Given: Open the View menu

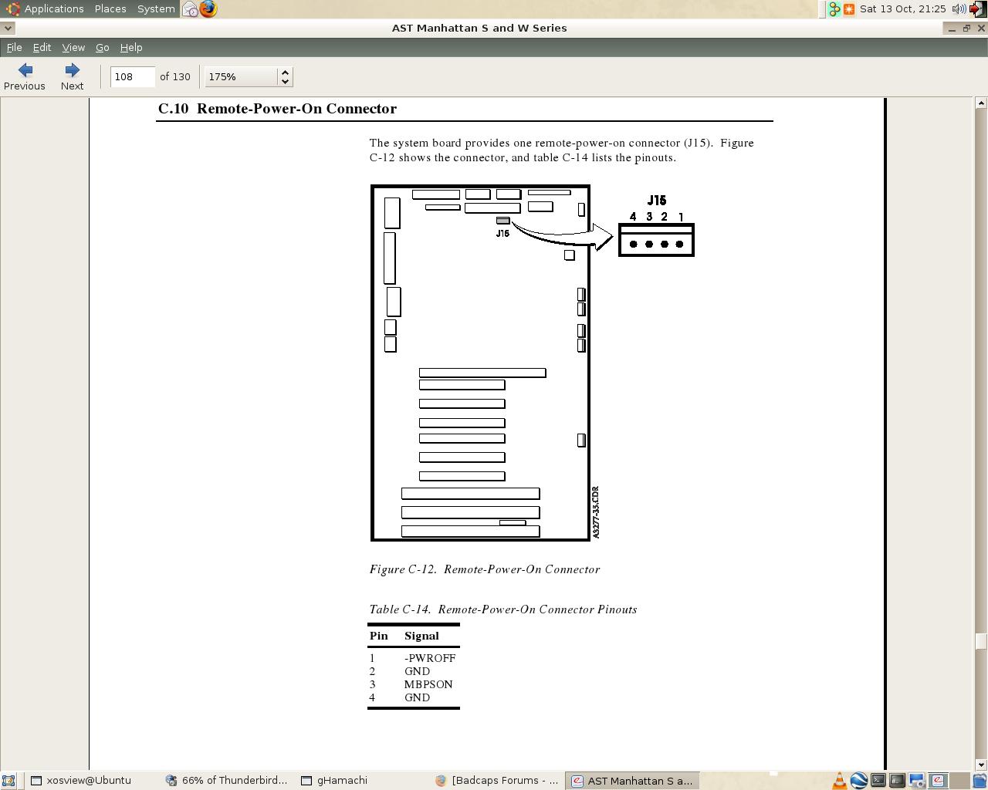Looking at the screenshot, I should tap(73, 48).
